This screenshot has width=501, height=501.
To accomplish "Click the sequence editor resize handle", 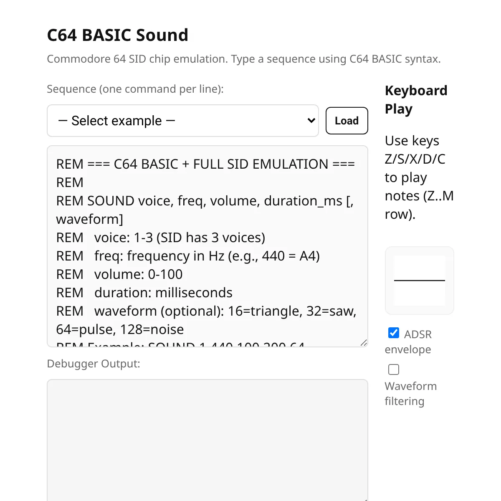I will 364,343.
